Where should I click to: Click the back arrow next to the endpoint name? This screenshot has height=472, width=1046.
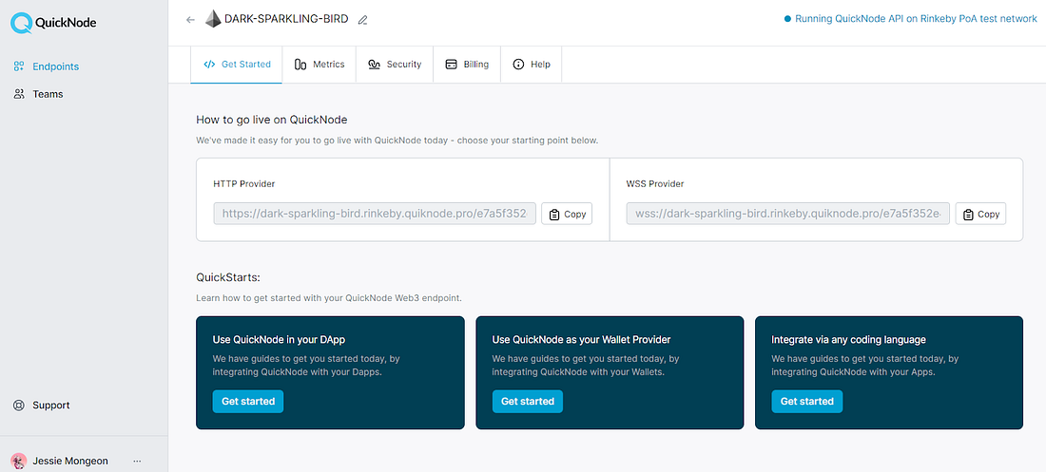[x=190, y=19]
